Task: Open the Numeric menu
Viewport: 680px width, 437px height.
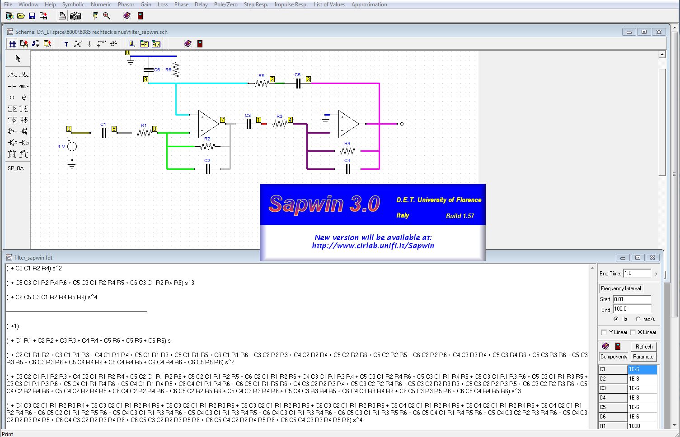Action: 101,5
